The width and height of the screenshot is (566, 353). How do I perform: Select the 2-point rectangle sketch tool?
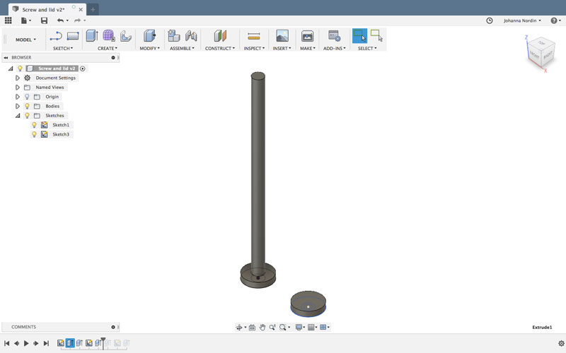[73, 36]
